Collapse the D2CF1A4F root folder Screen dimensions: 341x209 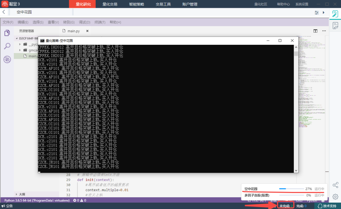click(x=16, y=38)
